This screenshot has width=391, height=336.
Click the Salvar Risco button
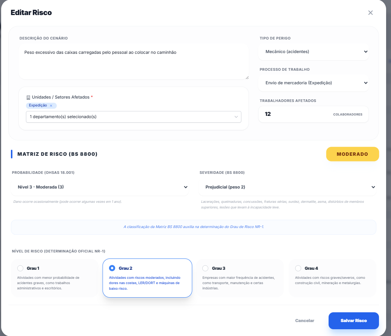353,321
